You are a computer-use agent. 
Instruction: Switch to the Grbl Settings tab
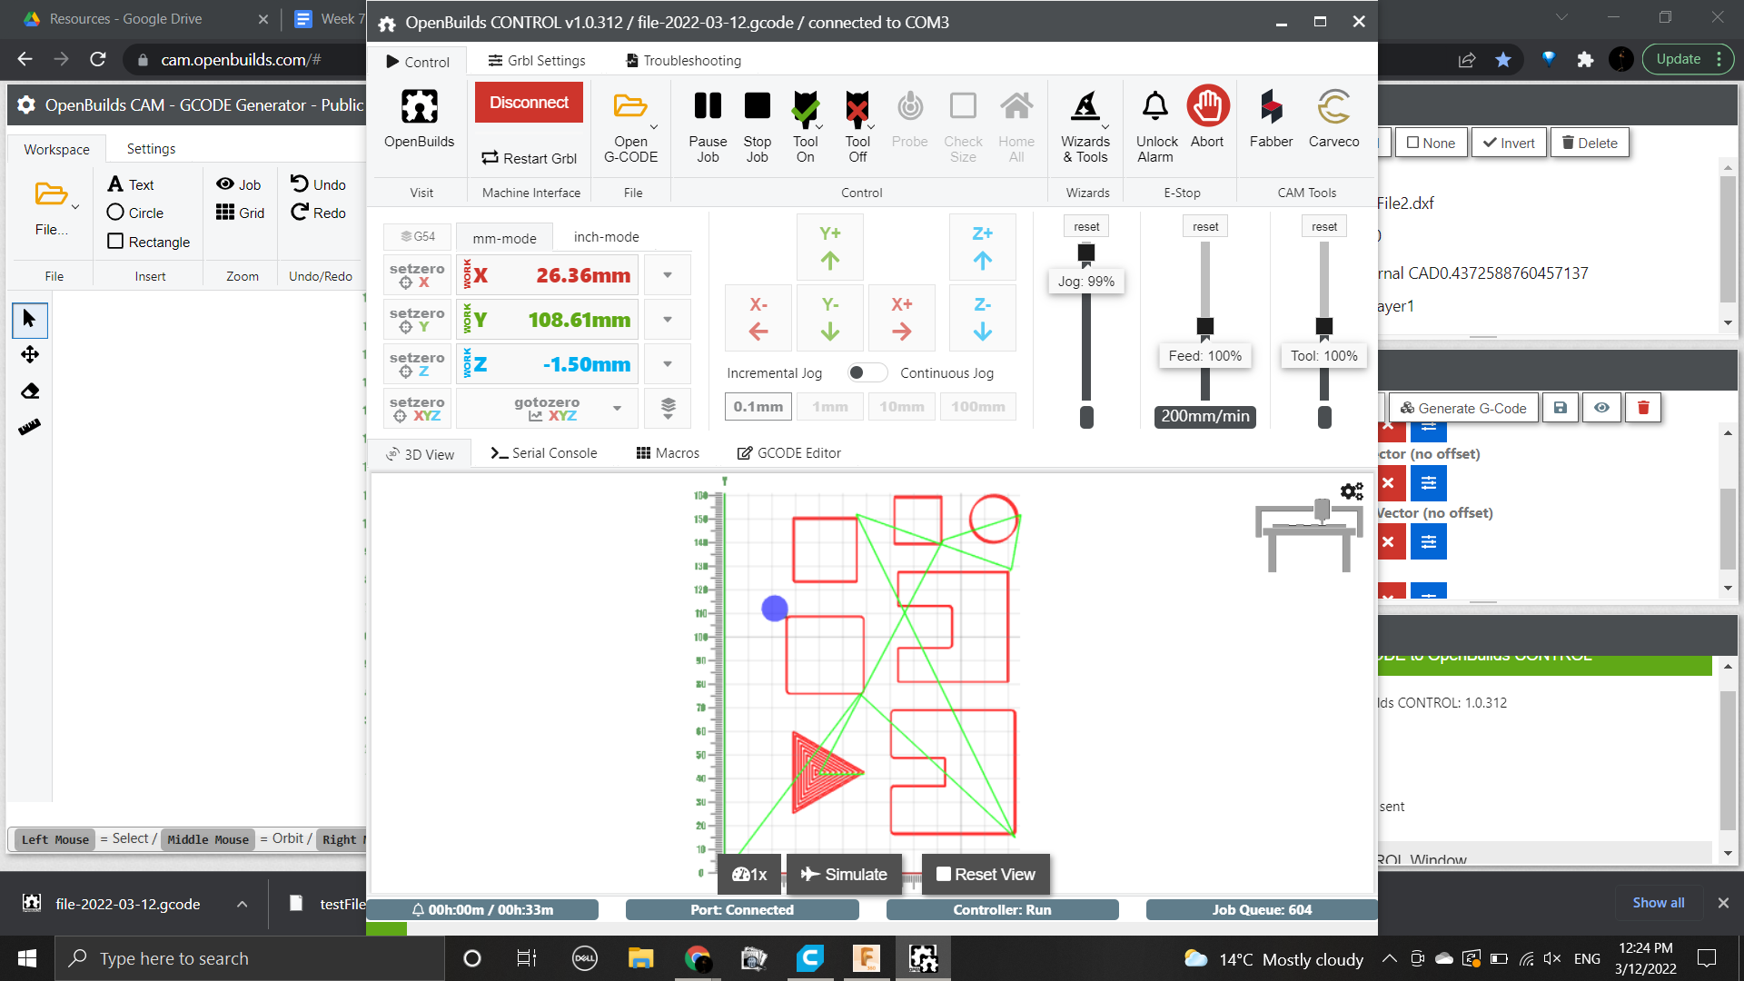(x=537, y=61)
